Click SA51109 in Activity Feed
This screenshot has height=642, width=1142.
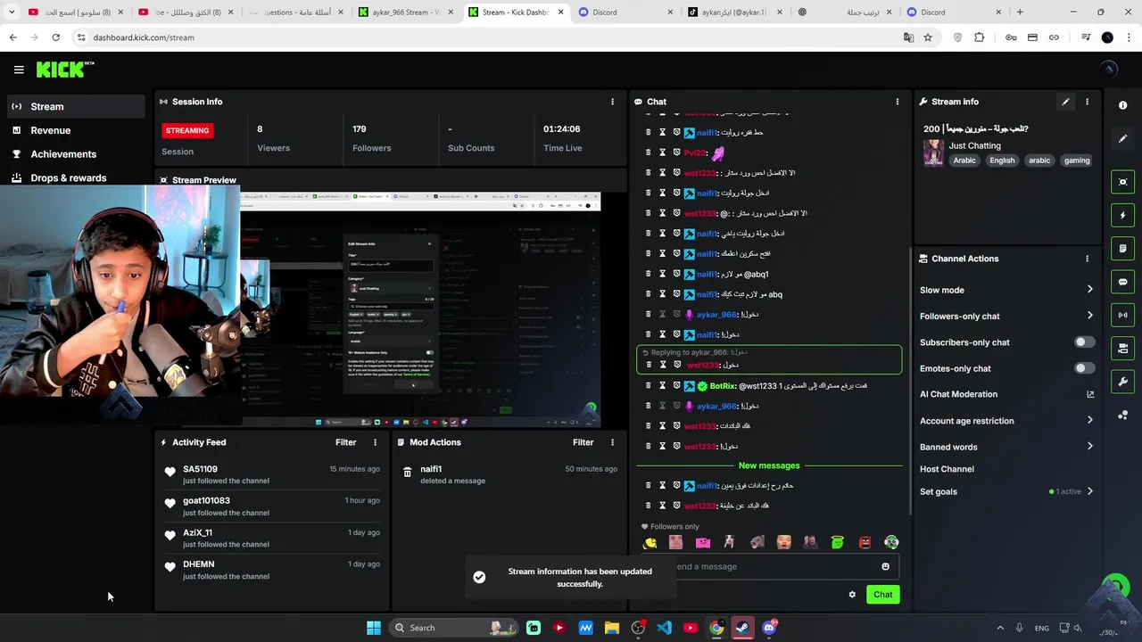point(200,469)
